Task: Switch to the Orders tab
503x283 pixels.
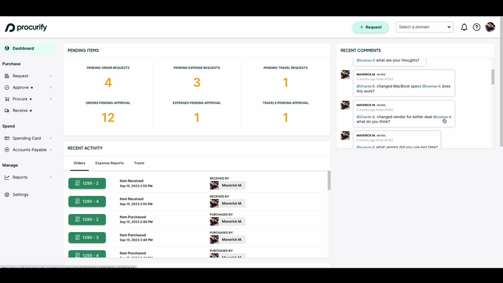Action: pyautogui.click(x=79, y=163)
